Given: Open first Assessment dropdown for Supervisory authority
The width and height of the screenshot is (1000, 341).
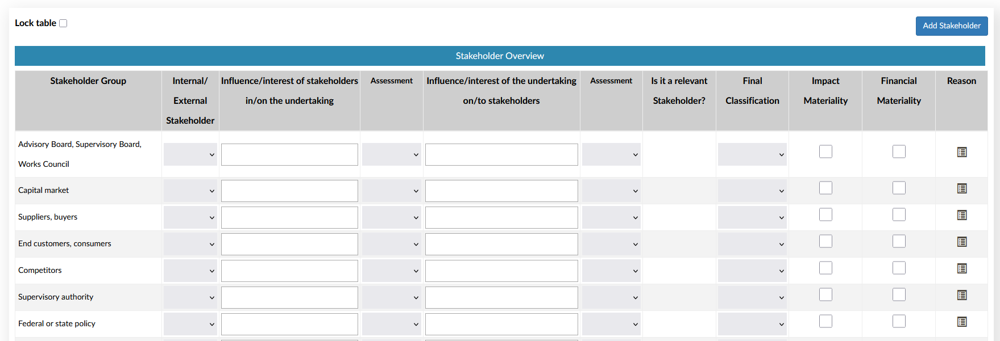Looking at the screenshot, I should pyautogui.click(x=392, y=297).
